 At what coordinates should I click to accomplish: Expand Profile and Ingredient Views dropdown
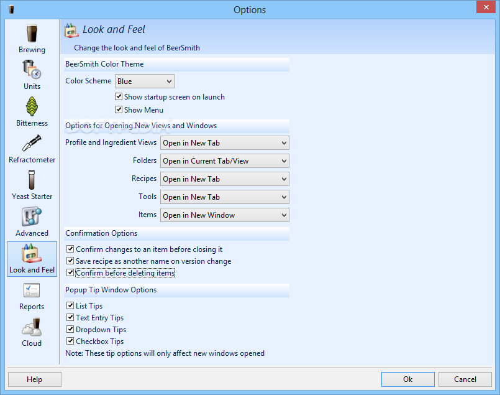pos(224,142)
